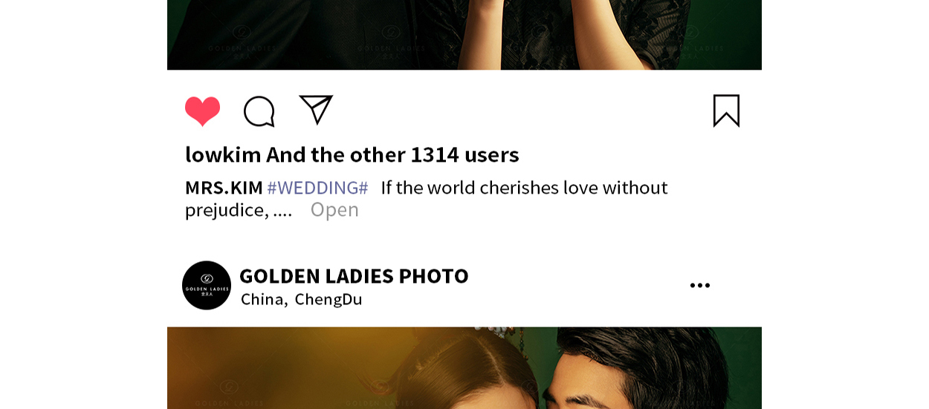Browse the #WEDDING# hashtag
This screenshot has width=929, height=409.
point(317,188)
